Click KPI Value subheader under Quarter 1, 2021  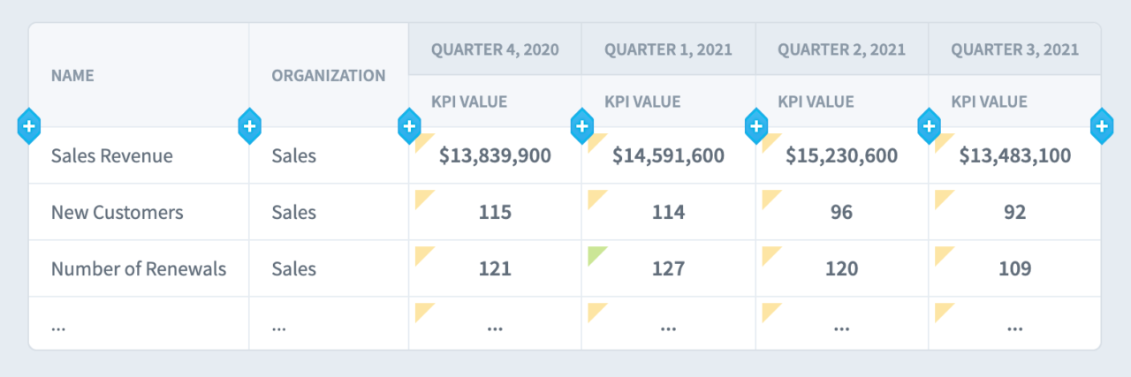click(x=642, y=102)
